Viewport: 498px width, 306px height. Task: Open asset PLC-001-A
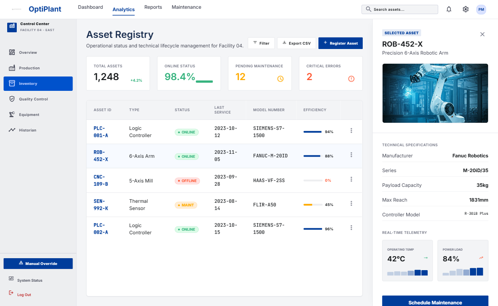(101, 132)
